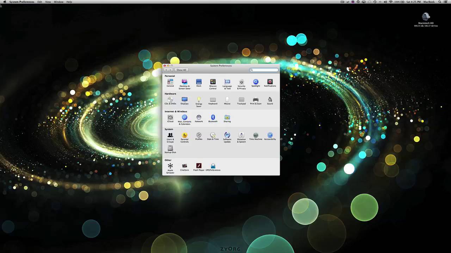
Task: Open Spotlight search in menu bar
Action: click(x=440, y=2)
